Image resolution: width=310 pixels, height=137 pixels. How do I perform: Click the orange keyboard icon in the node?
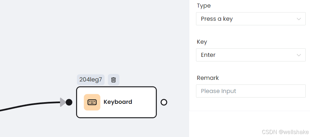pyautogui.click(x=92, y=102)
